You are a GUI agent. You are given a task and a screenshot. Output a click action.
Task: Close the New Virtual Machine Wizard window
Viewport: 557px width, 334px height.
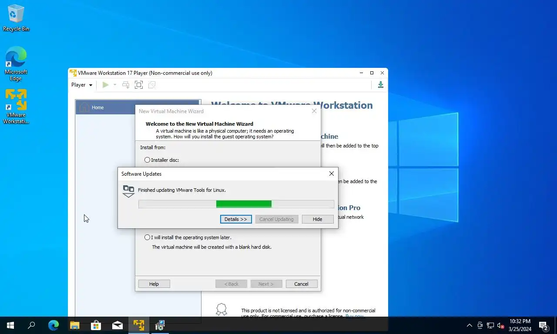click(x=314, y=111)
